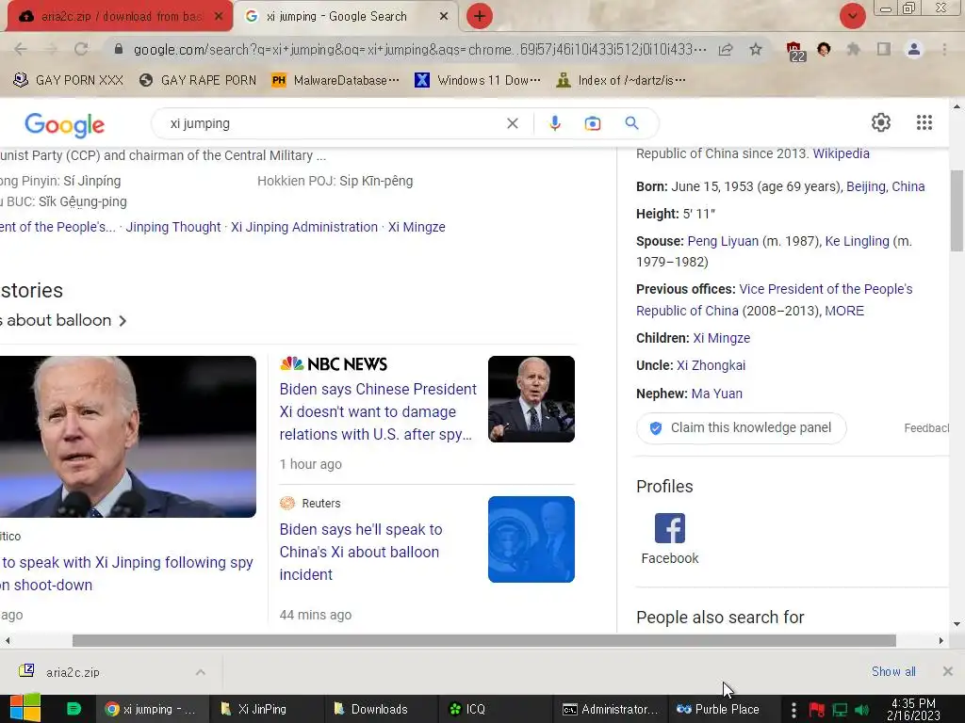Open NBC News Biden article headline

[378, 412]
